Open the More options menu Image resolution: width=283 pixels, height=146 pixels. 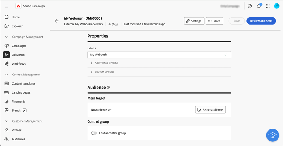[215, 21]
